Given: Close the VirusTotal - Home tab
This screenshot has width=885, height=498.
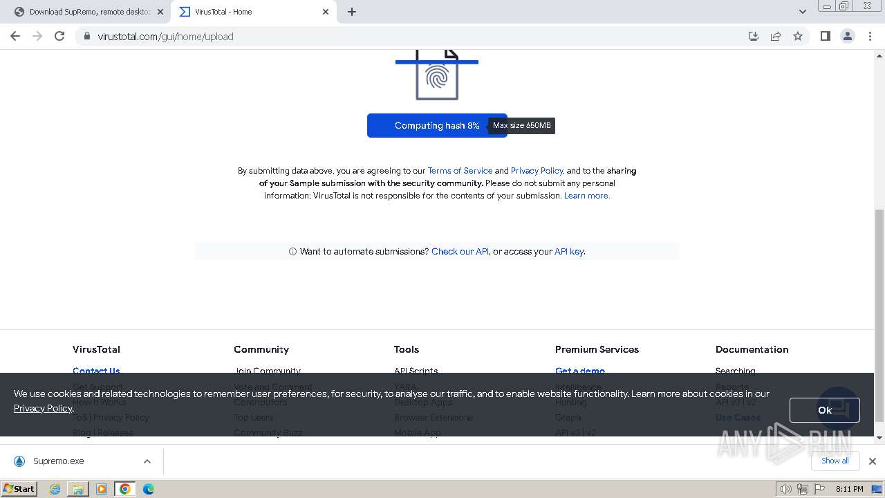Looking at the screenshot, I should click(x=326, y=12).
